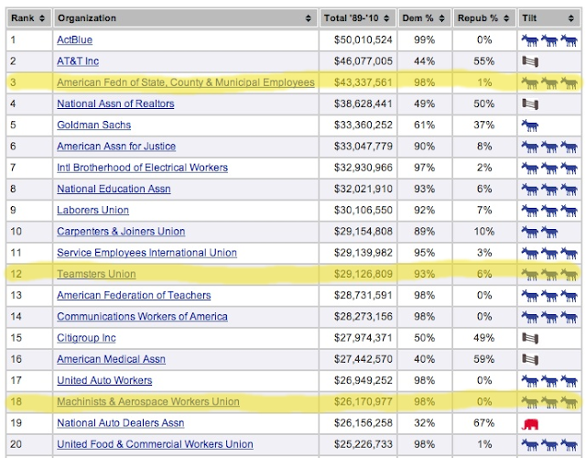The height and width of the screenshot is (458, 586).
Task: Open Machinists & Aerospace Workers Union link
Action: pyautogui.click(x=148, y=402)
